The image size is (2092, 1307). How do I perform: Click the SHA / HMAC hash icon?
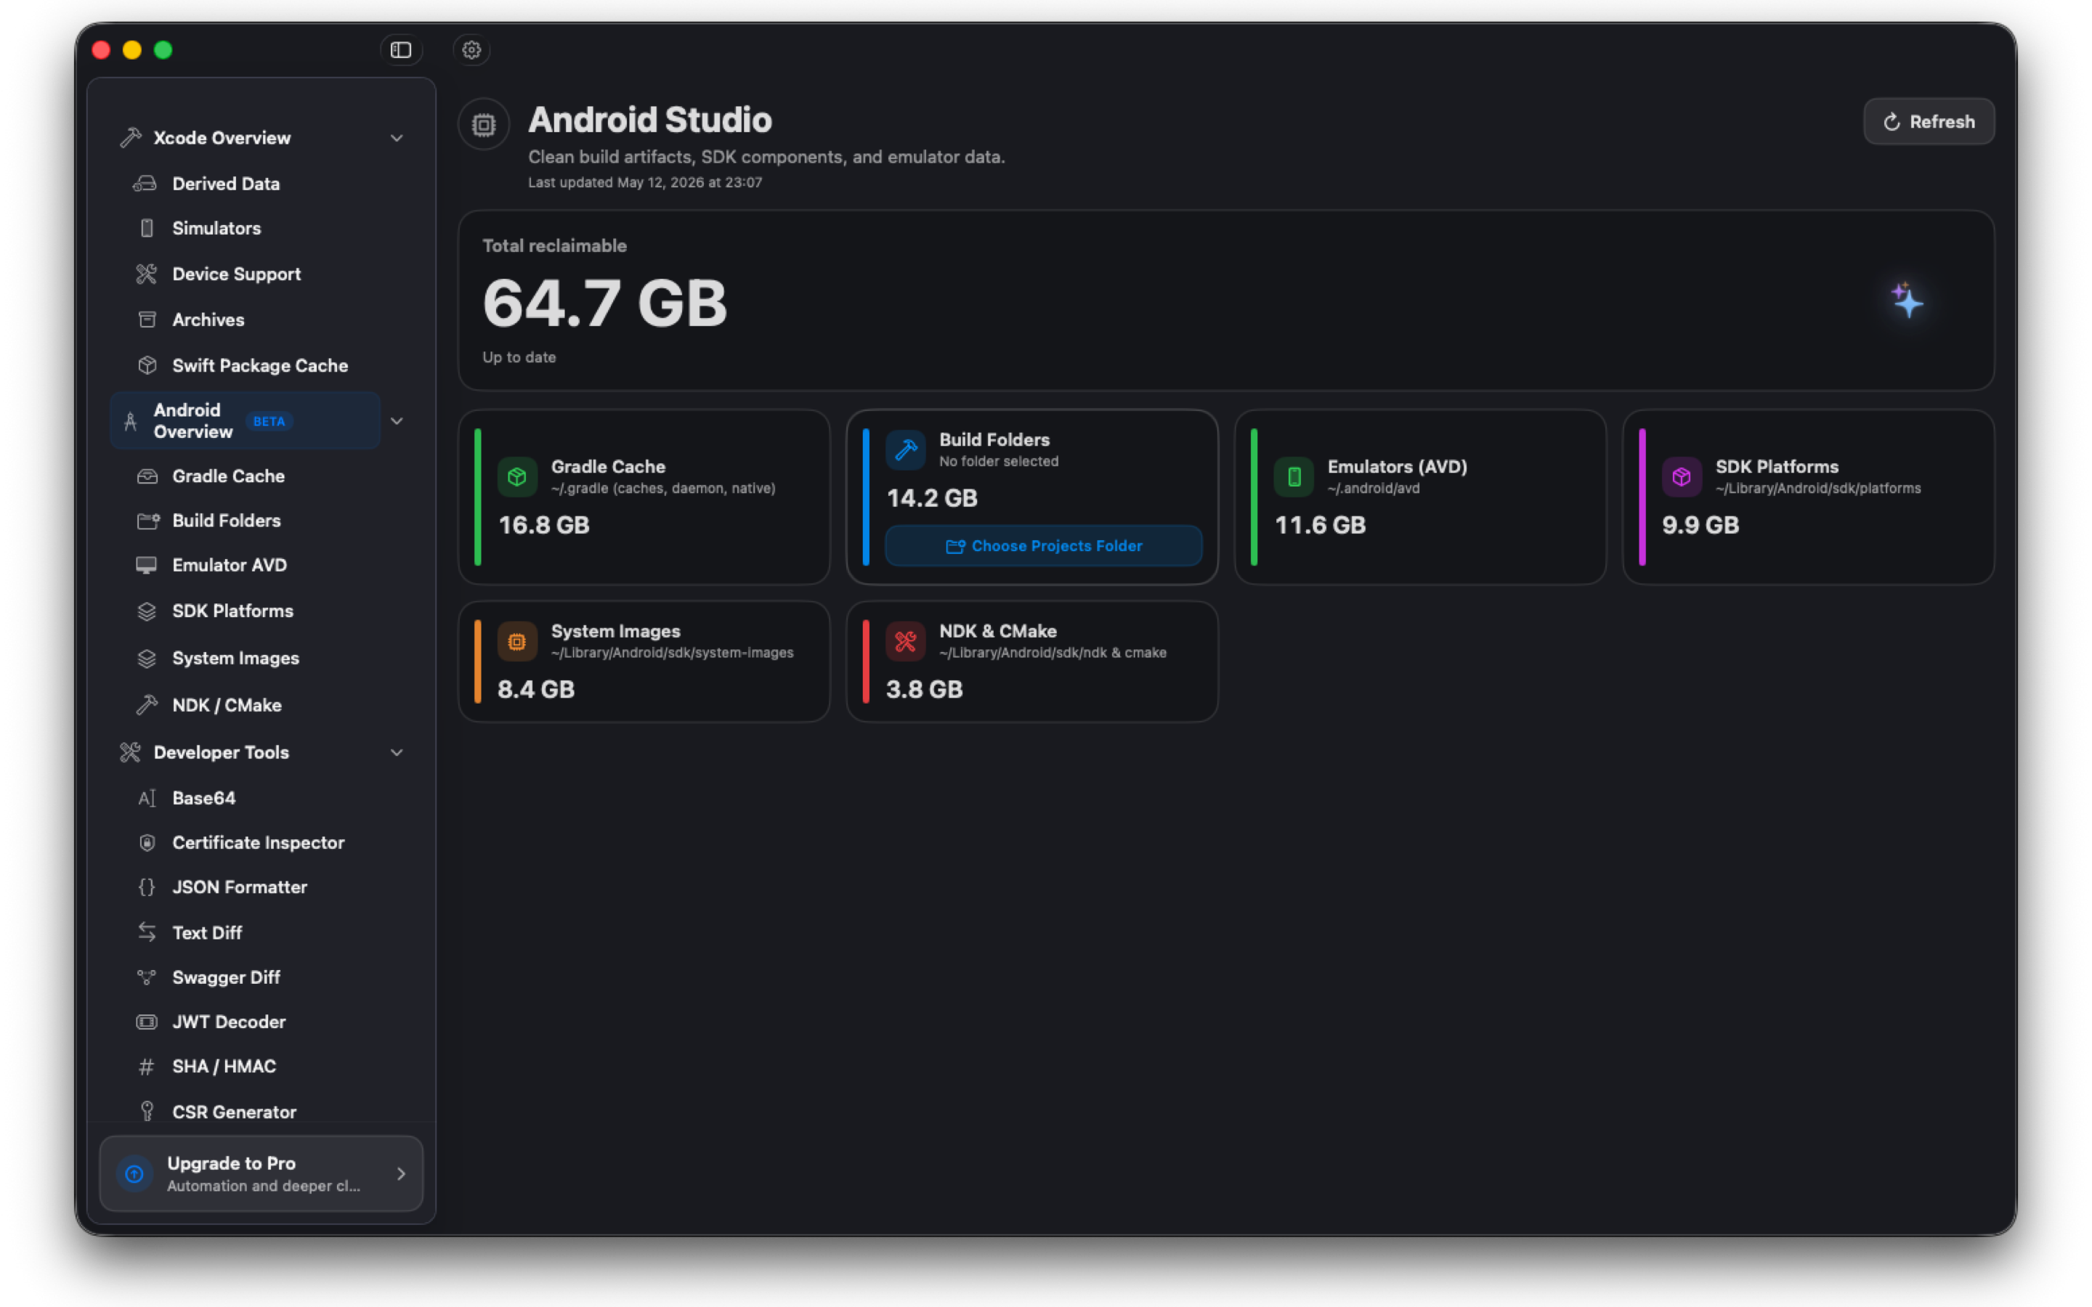coord(147,1067)
